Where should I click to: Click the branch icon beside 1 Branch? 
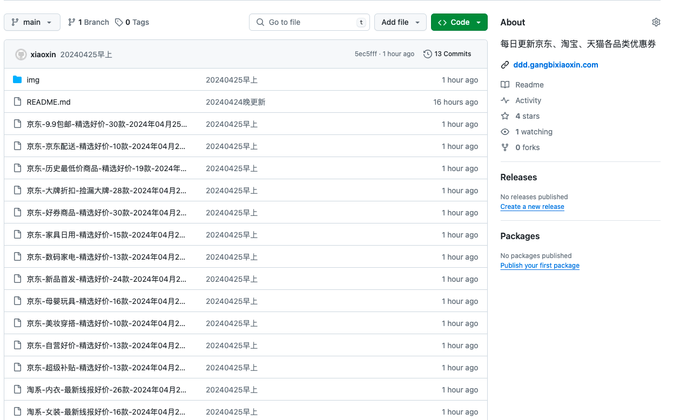[72, 22]
